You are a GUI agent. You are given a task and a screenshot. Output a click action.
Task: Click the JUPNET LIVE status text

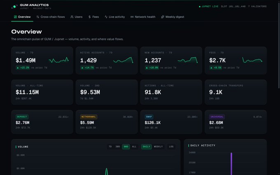pos(210,7)
